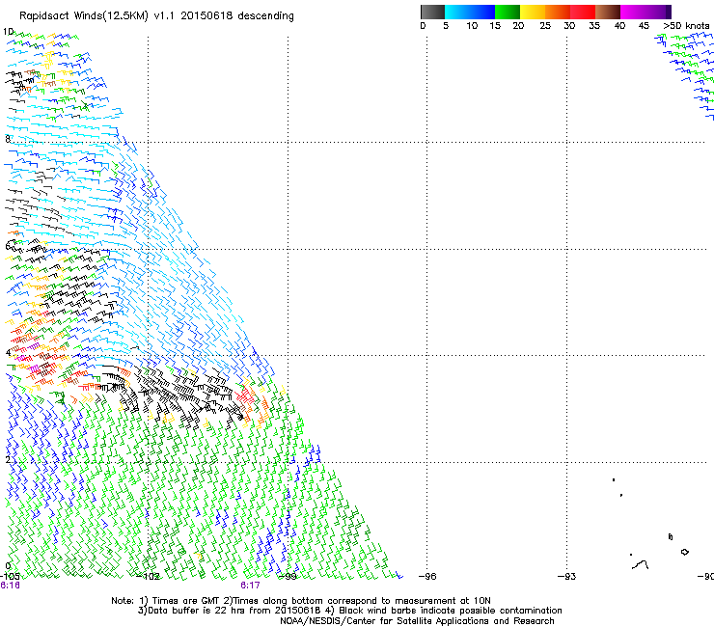Click the longitude '-96' axis label
Screen dimensions: 714x627
click(x=427, y=577)
